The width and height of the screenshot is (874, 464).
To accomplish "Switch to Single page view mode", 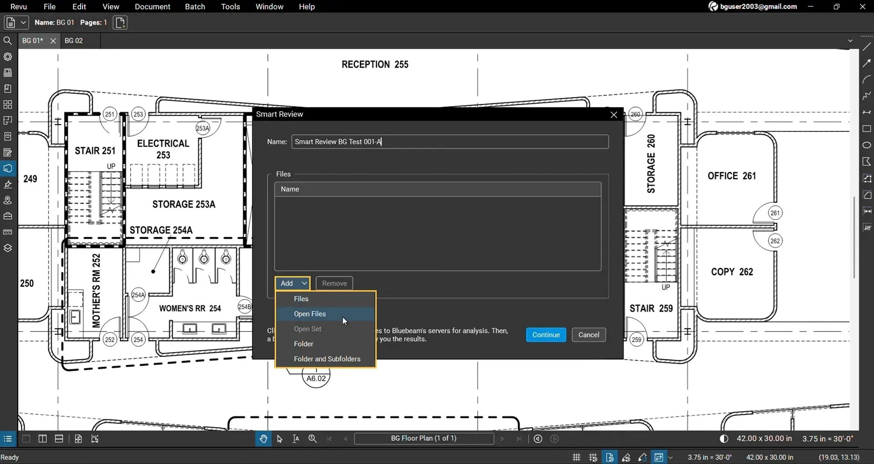I will click(x=26, y=439).
